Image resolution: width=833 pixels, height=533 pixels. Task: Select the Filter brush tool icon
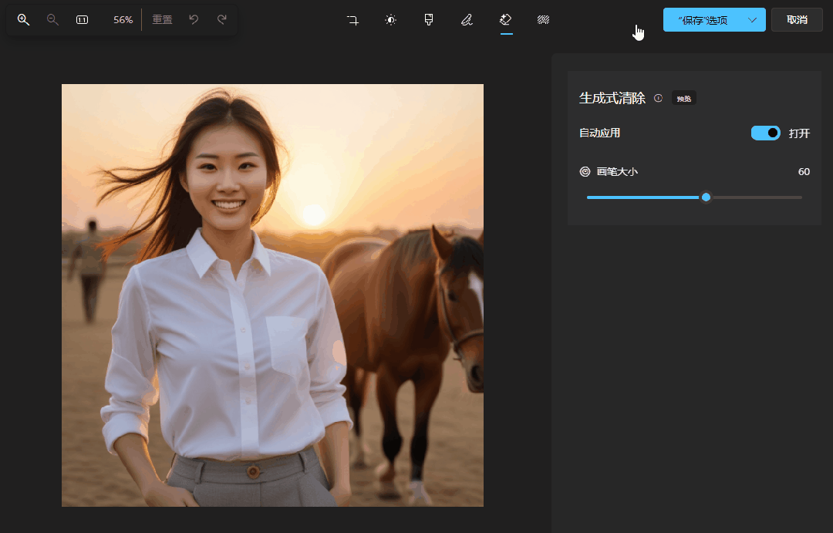429,20
